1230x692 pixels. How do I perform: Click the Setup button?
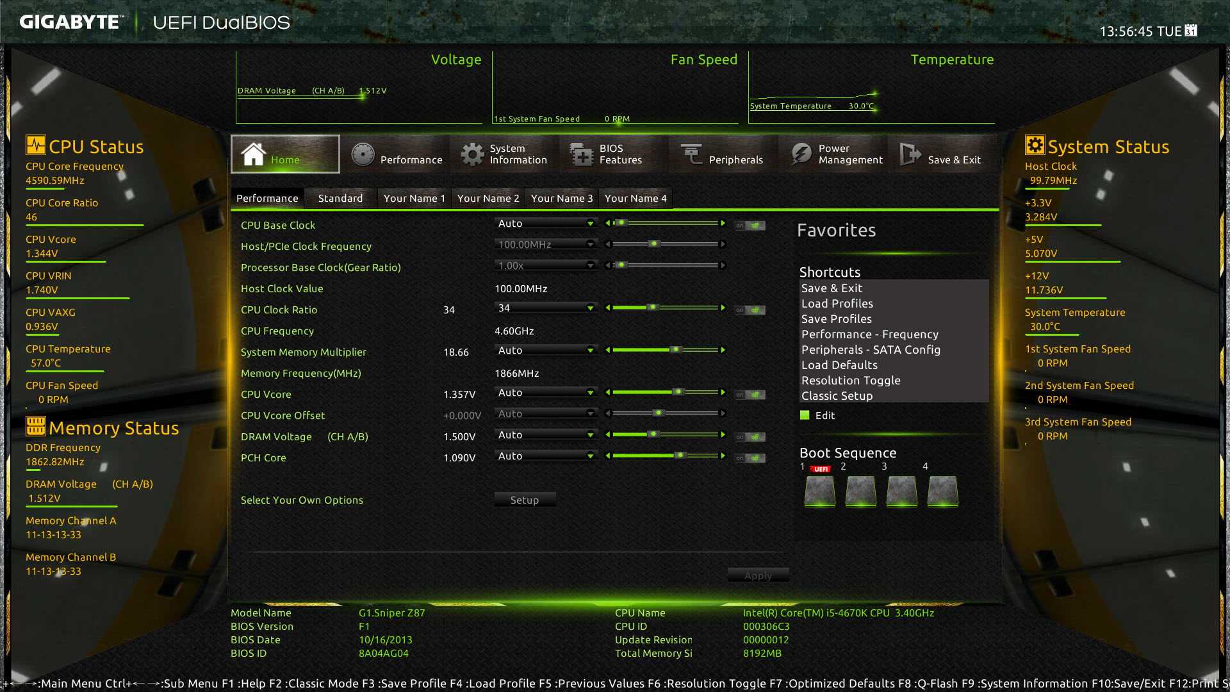(525, 500)
